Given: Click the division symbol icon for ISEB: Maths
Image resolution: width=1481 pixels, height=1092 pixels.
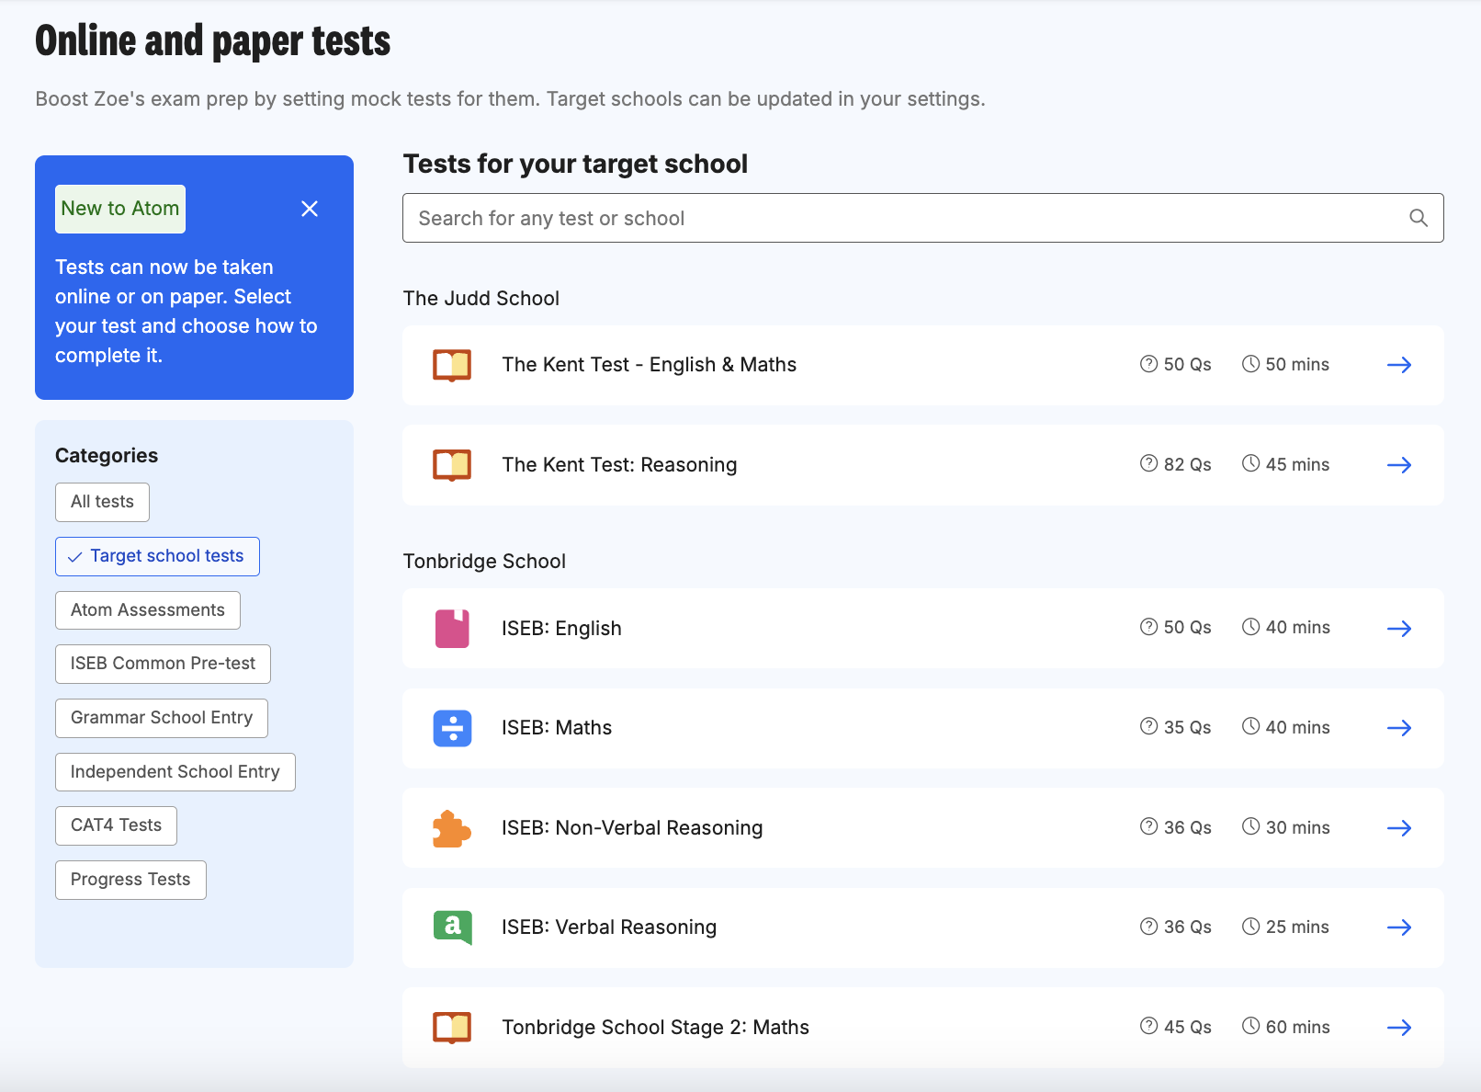Looking at the screenshot, I should point(452,728).
